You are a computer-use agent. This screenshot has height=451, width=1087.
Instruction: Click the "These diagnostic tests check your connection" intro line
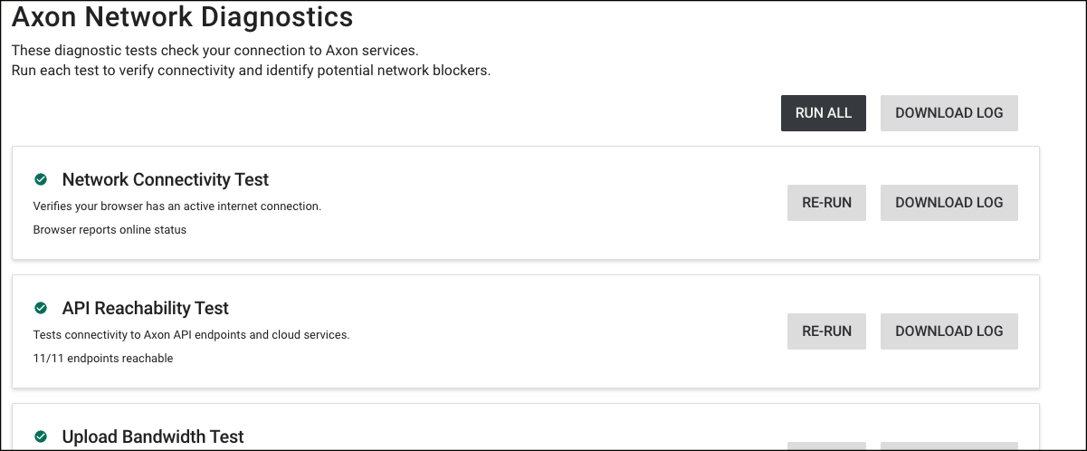point(215,51)
